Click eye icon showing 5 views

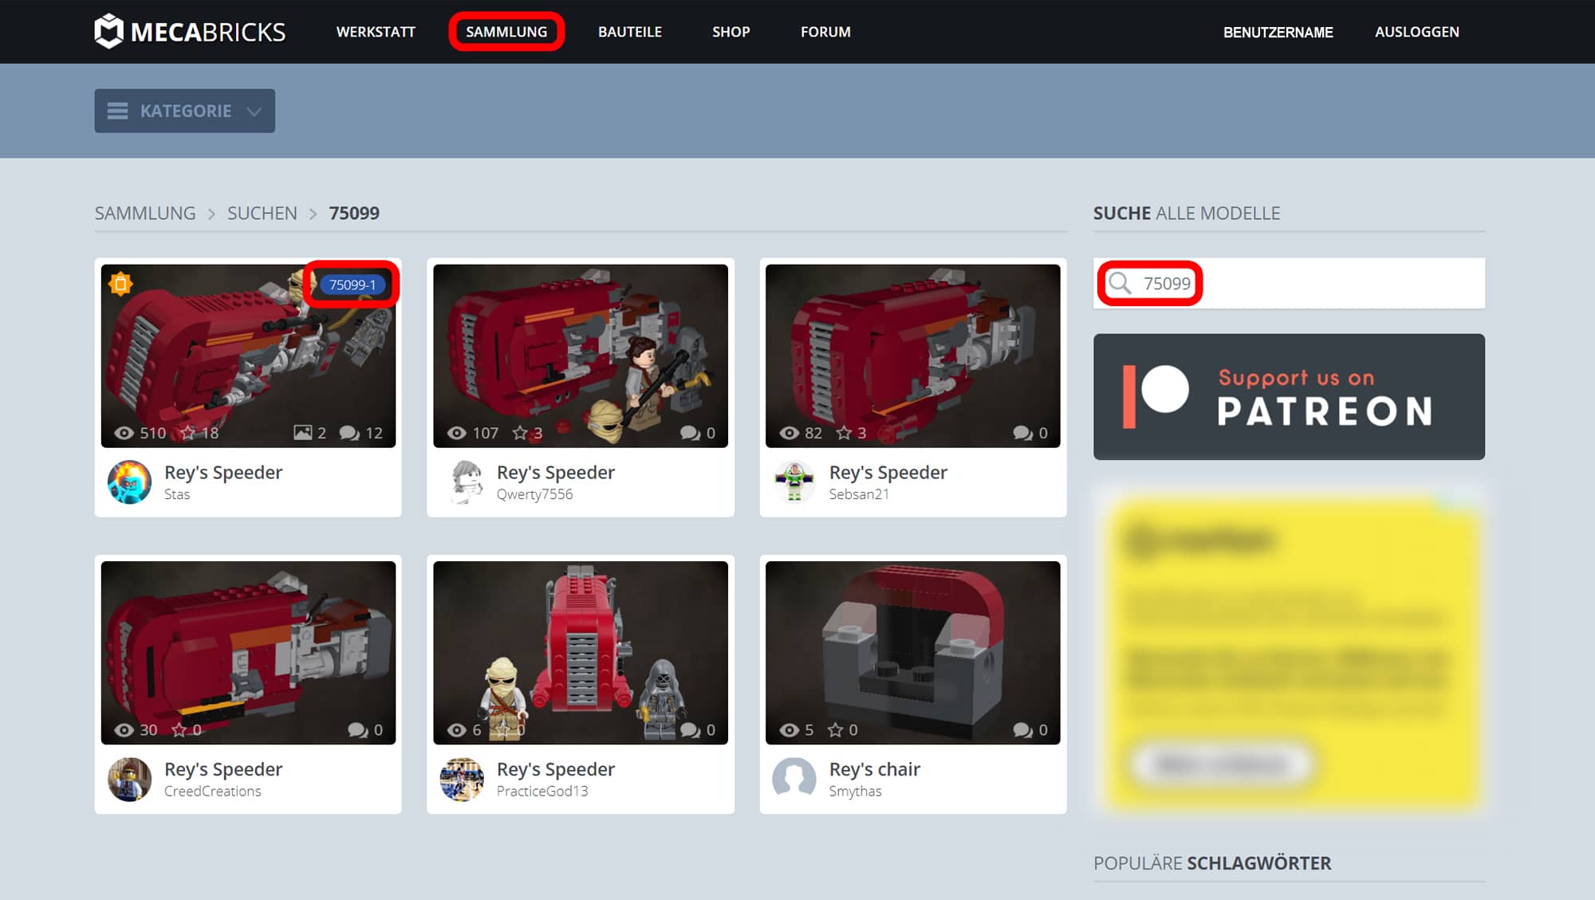click(x=789, y=730)
